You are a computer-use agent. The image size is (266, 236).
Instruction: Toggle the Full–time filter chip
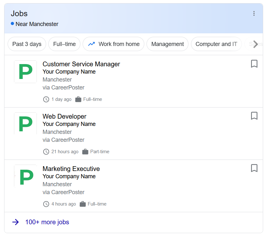pos(64,44)
